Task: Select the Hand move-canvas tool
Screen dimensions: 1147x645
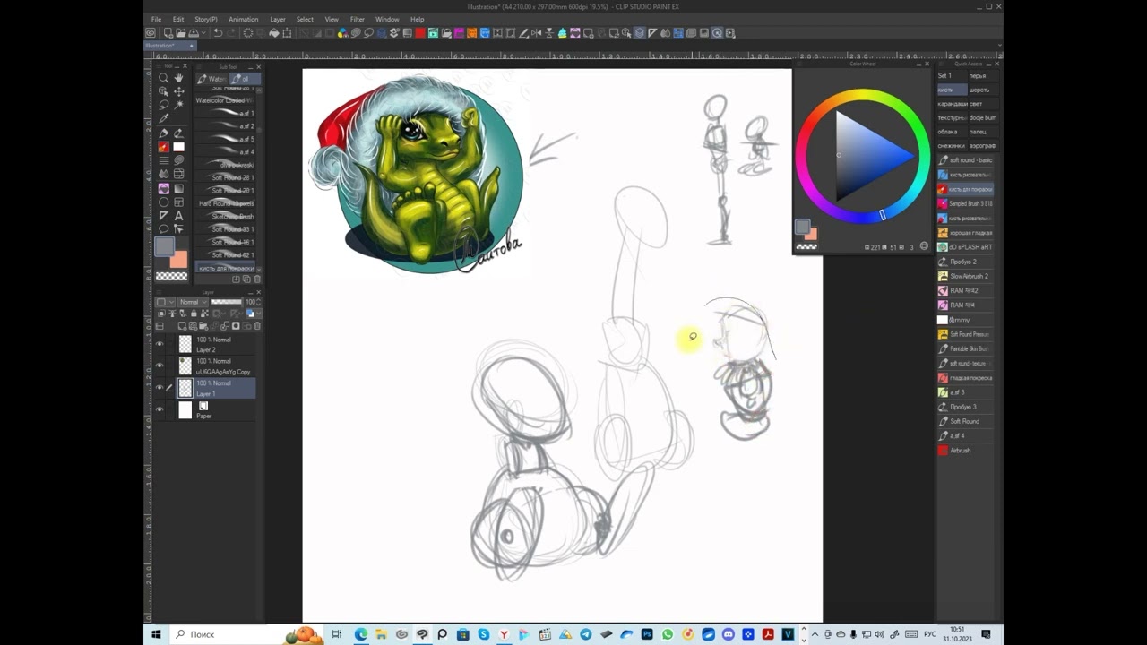Action: pos(178,78)
